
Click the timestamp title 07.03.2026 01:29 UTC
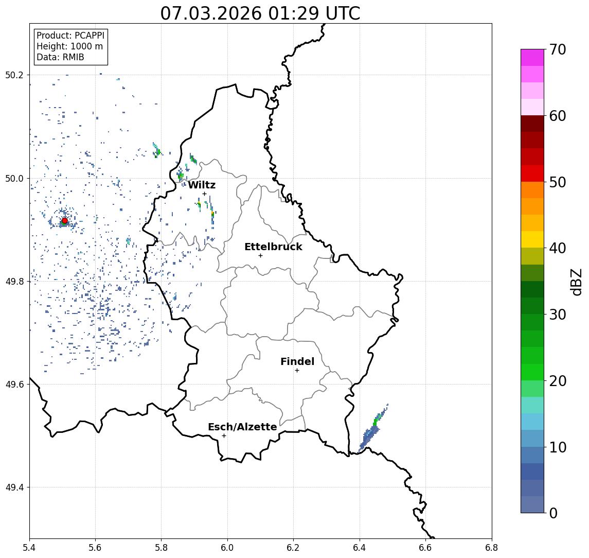260,13
